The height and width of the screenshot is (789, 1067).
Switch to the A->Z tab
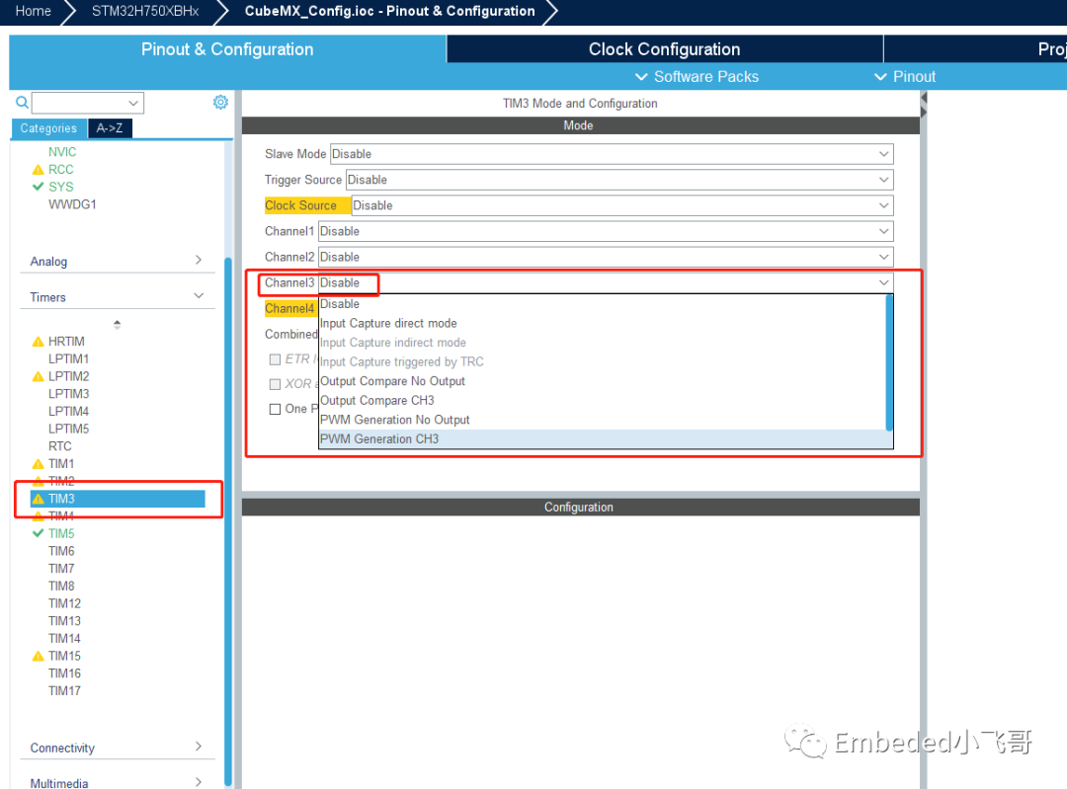tap(110, 128)
